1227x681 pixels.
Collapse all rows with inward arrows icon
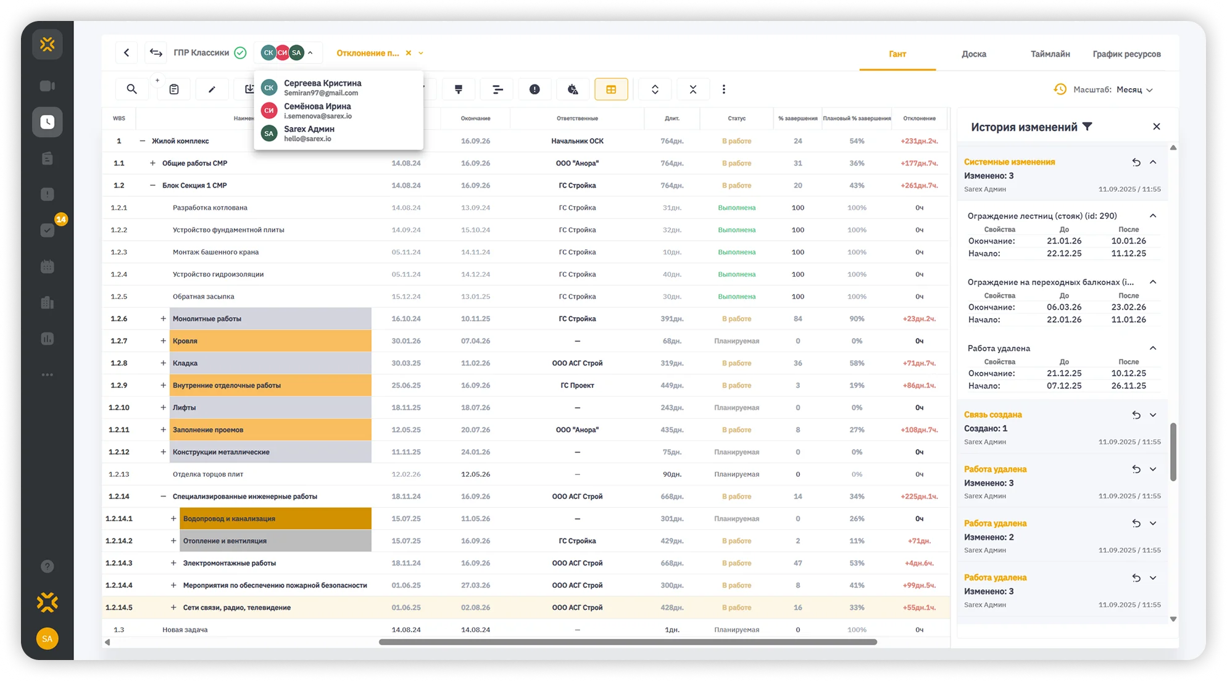[x=693, y=89]
